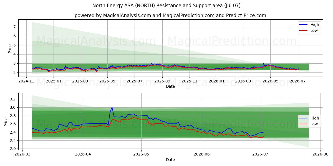Click 'Low' label in bottom chart legend

pos(314,124)
